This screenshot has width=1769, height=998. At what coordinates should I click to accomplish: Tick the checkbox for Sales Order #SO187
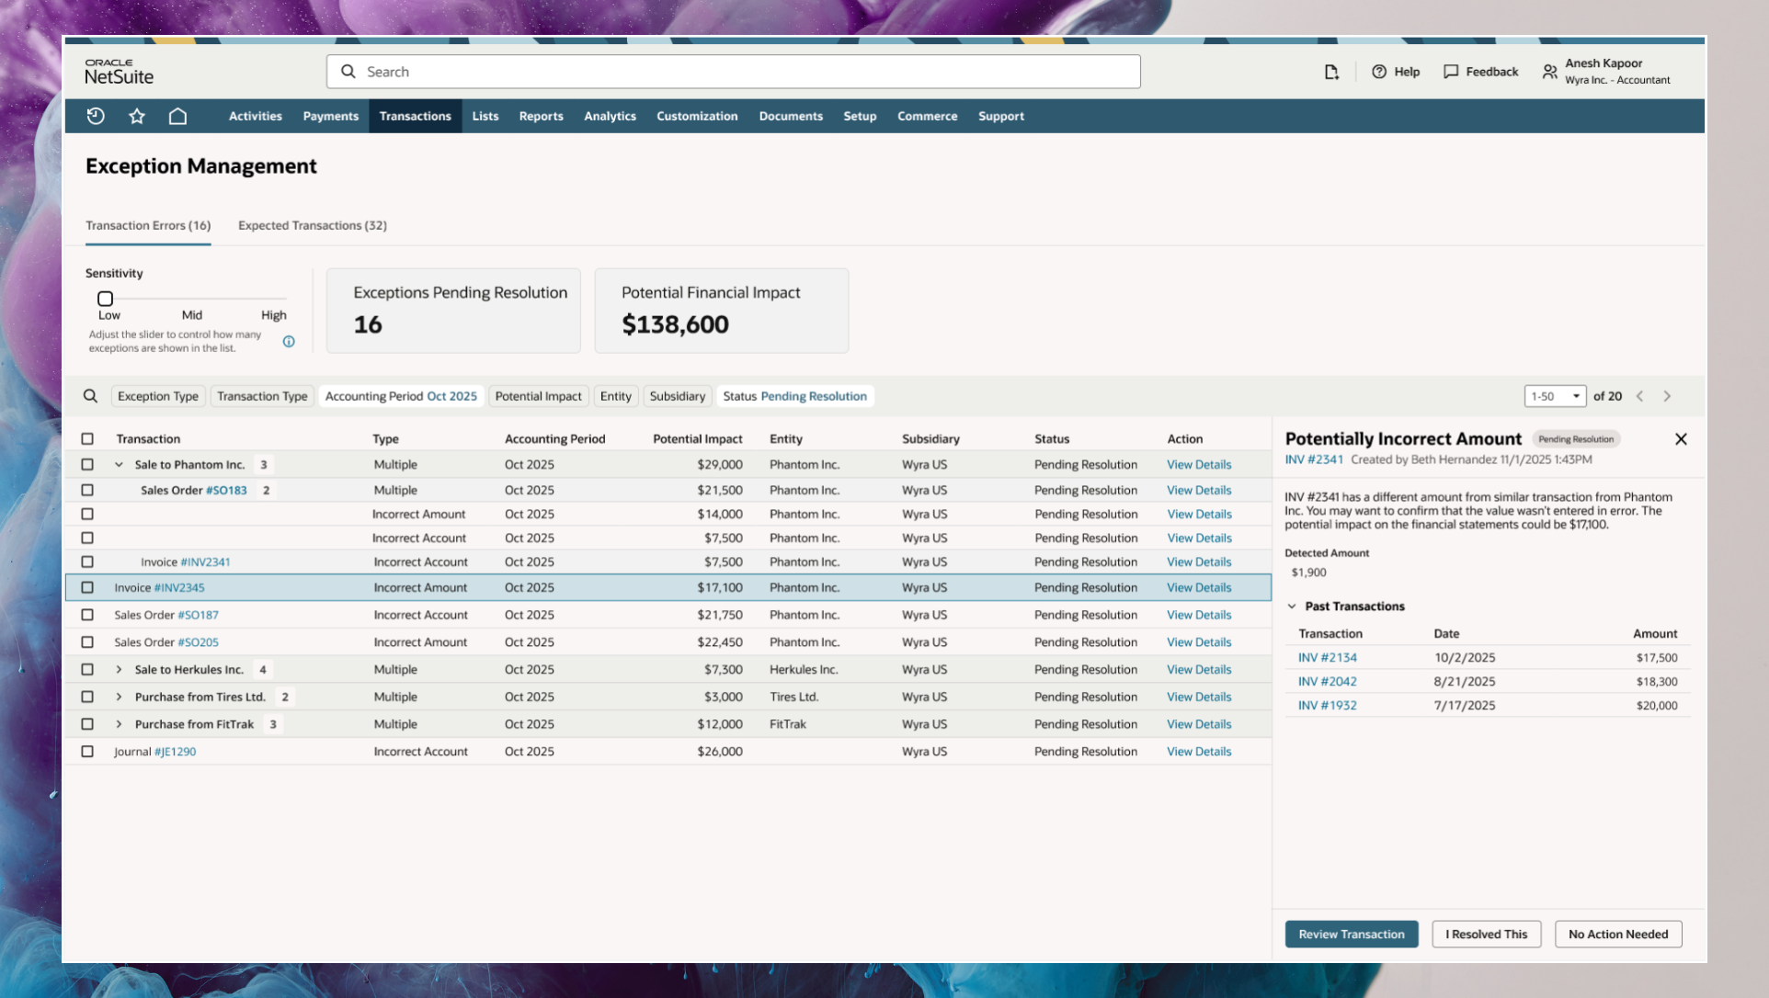[87, 615]
